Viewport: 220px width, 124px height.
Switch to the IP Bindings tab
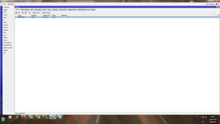55,10
